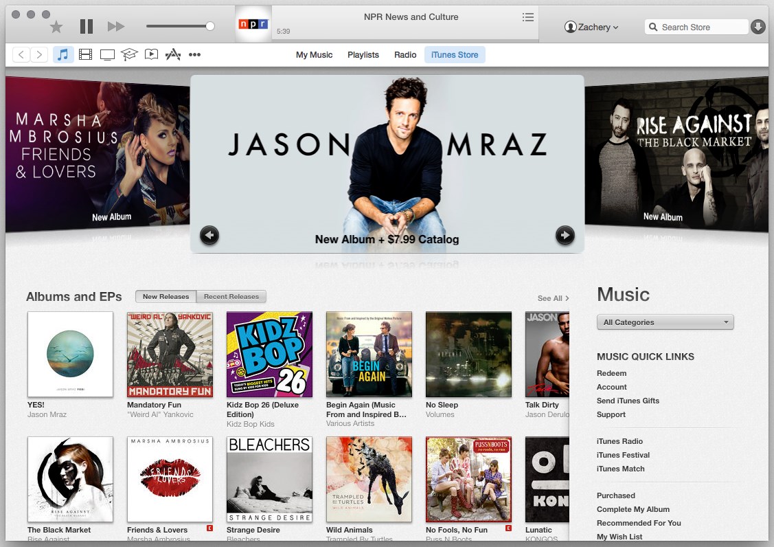
Task: Click the Kidz Bop Kids artist name
Action: [x=250, y=424]
